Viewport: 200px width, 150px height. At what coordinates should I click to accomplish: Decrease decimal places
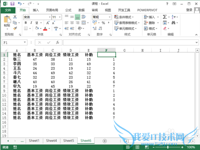(x=100, y=28)
